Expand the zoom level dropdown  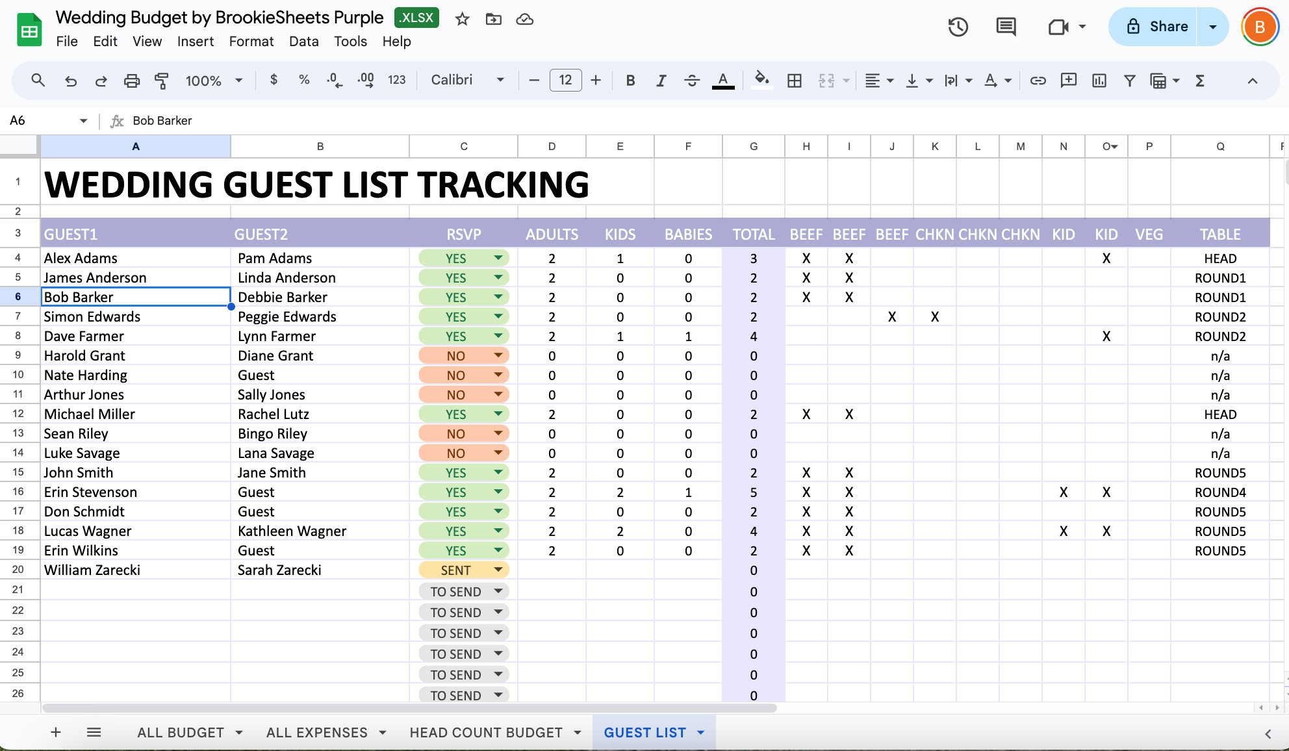pos(239,81)
